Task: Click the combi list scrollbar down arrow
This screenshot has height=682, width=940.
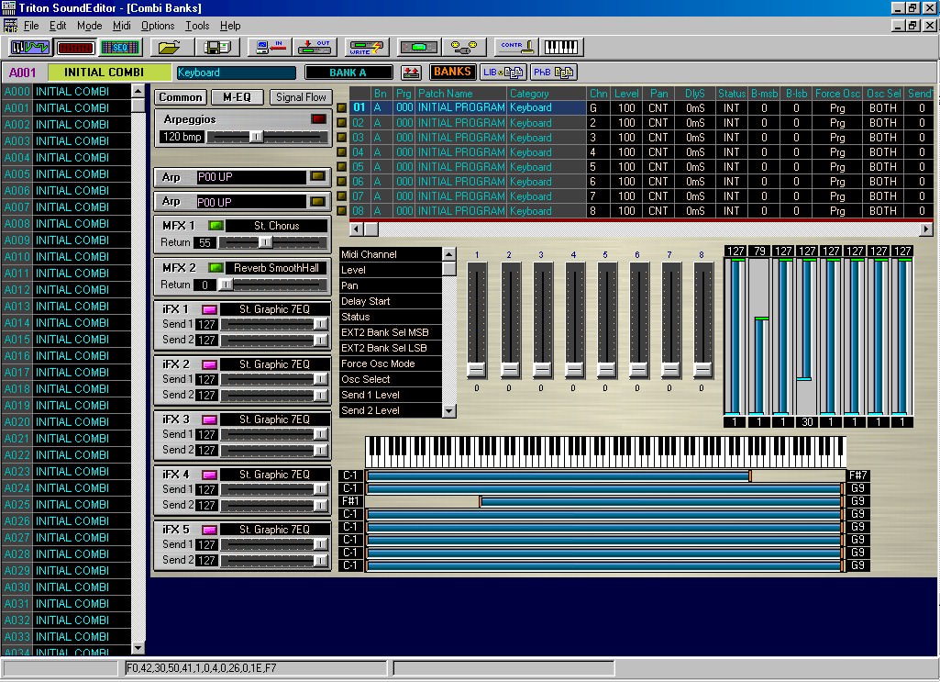Action: [138, 648]
